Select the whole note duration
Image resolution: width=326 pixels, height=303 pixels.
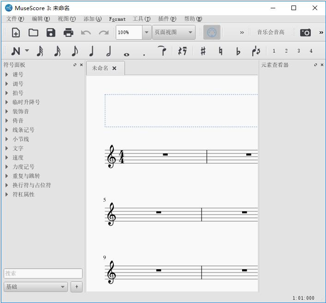click(x=126, y=54)
